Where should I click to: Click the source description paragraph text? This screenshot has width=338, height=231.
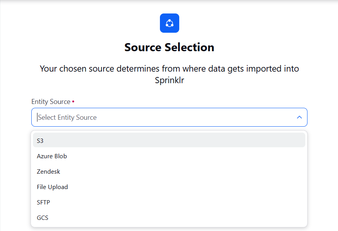[169, 74]
